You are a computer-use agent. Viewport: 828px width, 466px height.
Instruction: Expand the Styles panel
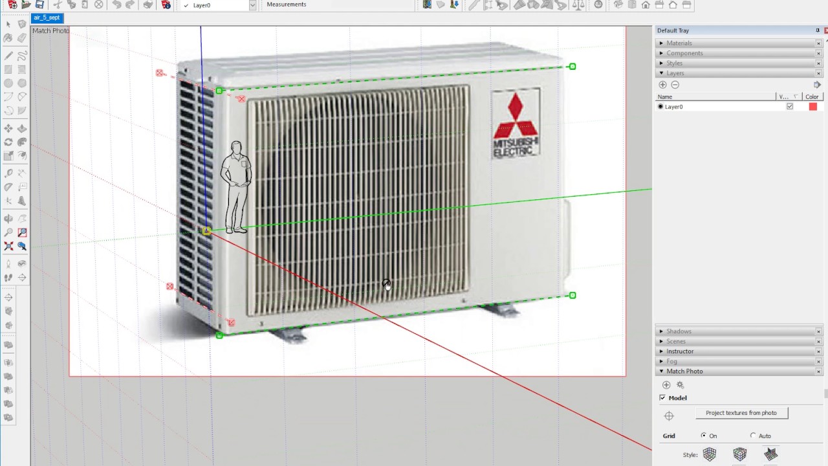click(x=738, y=63)
